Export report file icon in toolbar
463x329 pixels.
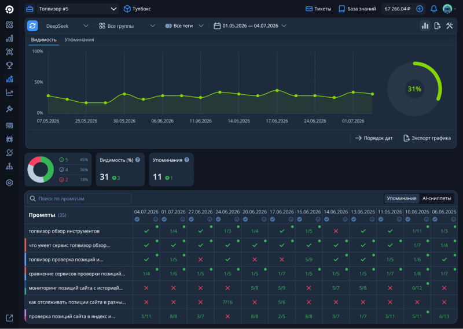[438, 25]
